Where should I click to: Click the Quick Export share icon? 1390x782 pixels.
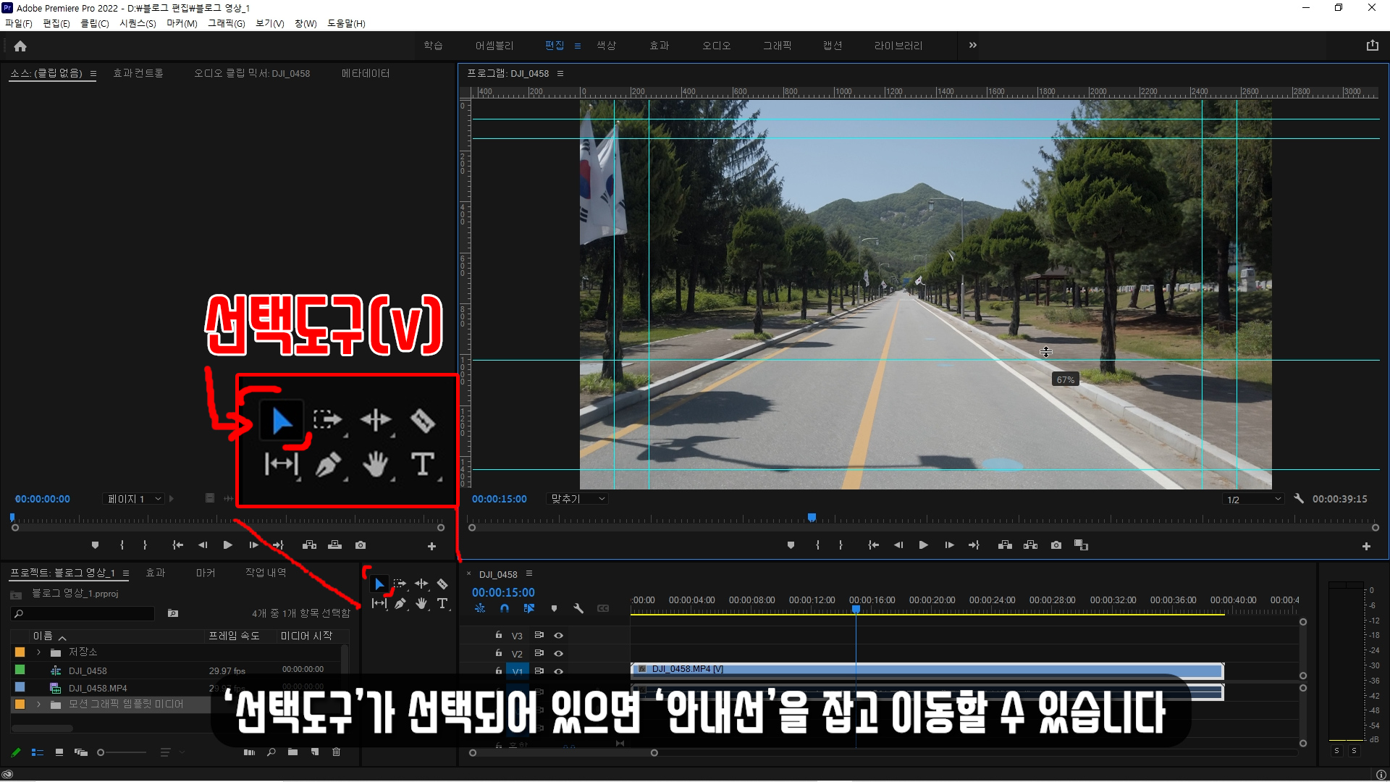(x=1372, y=45)
